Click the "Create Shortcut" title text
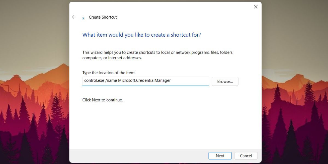This screenshot has height=164, width=328. 103,17
